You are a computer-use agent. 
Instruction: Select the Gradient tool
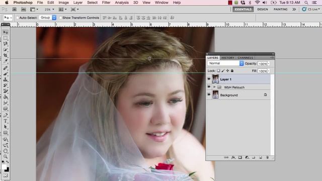(x=6, y=97)
